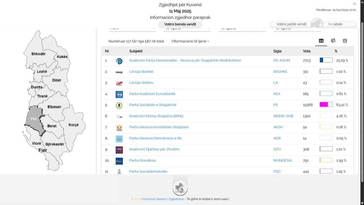
Task: Click the MUNDESIA sigla
Action: coord(283,160)
